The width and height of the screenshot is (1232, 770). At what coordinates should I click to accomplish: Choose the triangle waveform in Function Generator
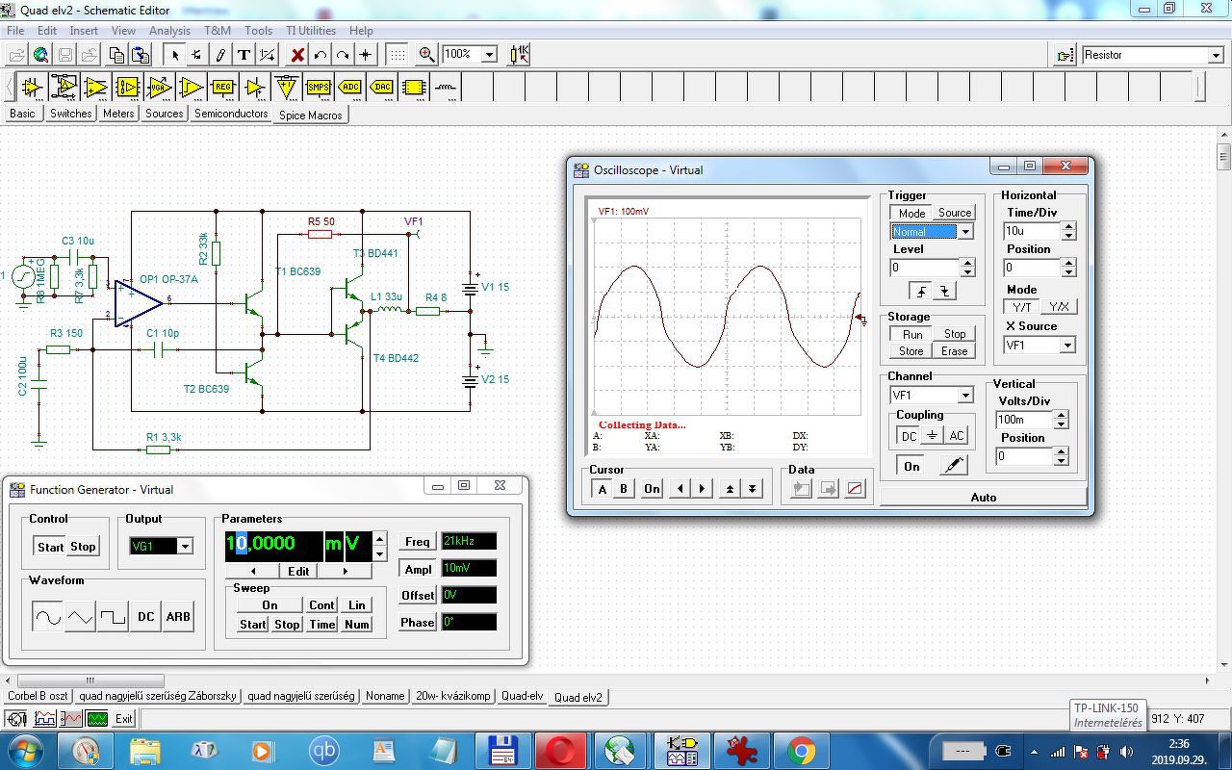(80, 617)
